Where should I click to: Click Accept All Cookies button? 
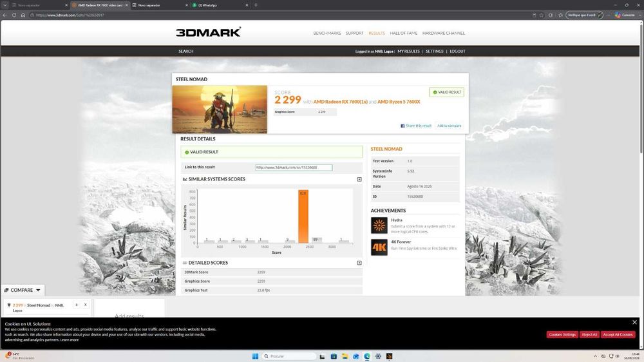click(618, 334)
